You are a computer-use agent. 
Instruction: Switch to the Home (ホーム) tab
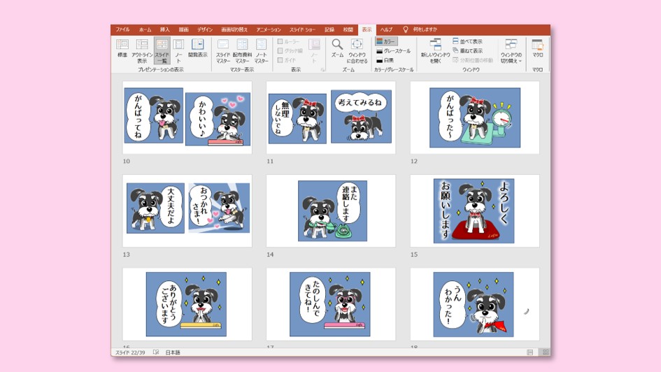click(x=145, y=29)
